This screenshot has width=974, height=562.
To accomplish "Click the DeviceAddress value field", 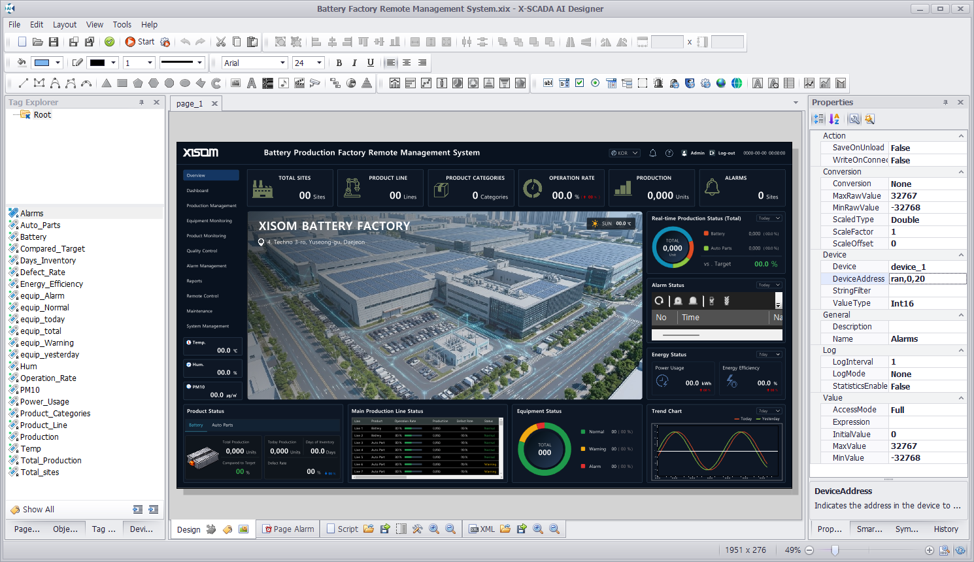I will (928, 278).
